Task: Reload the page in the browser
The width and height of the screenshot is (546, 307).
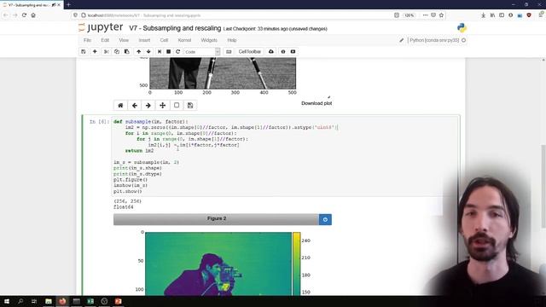Action: [24, 15]
